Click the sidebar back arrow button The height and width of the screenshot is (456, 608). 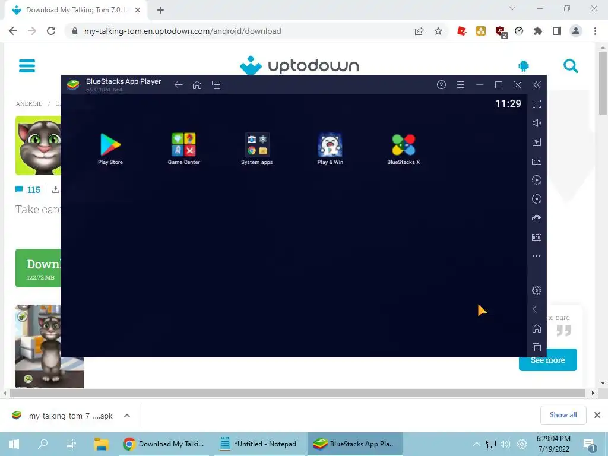pyautogui.click(x=537, y=309)
